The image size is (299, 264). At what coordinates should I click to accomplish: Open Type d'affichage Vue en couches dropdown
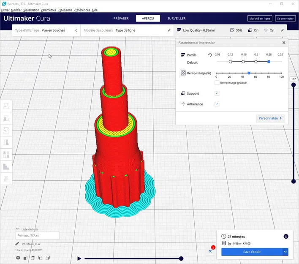(x=46, y=30)
